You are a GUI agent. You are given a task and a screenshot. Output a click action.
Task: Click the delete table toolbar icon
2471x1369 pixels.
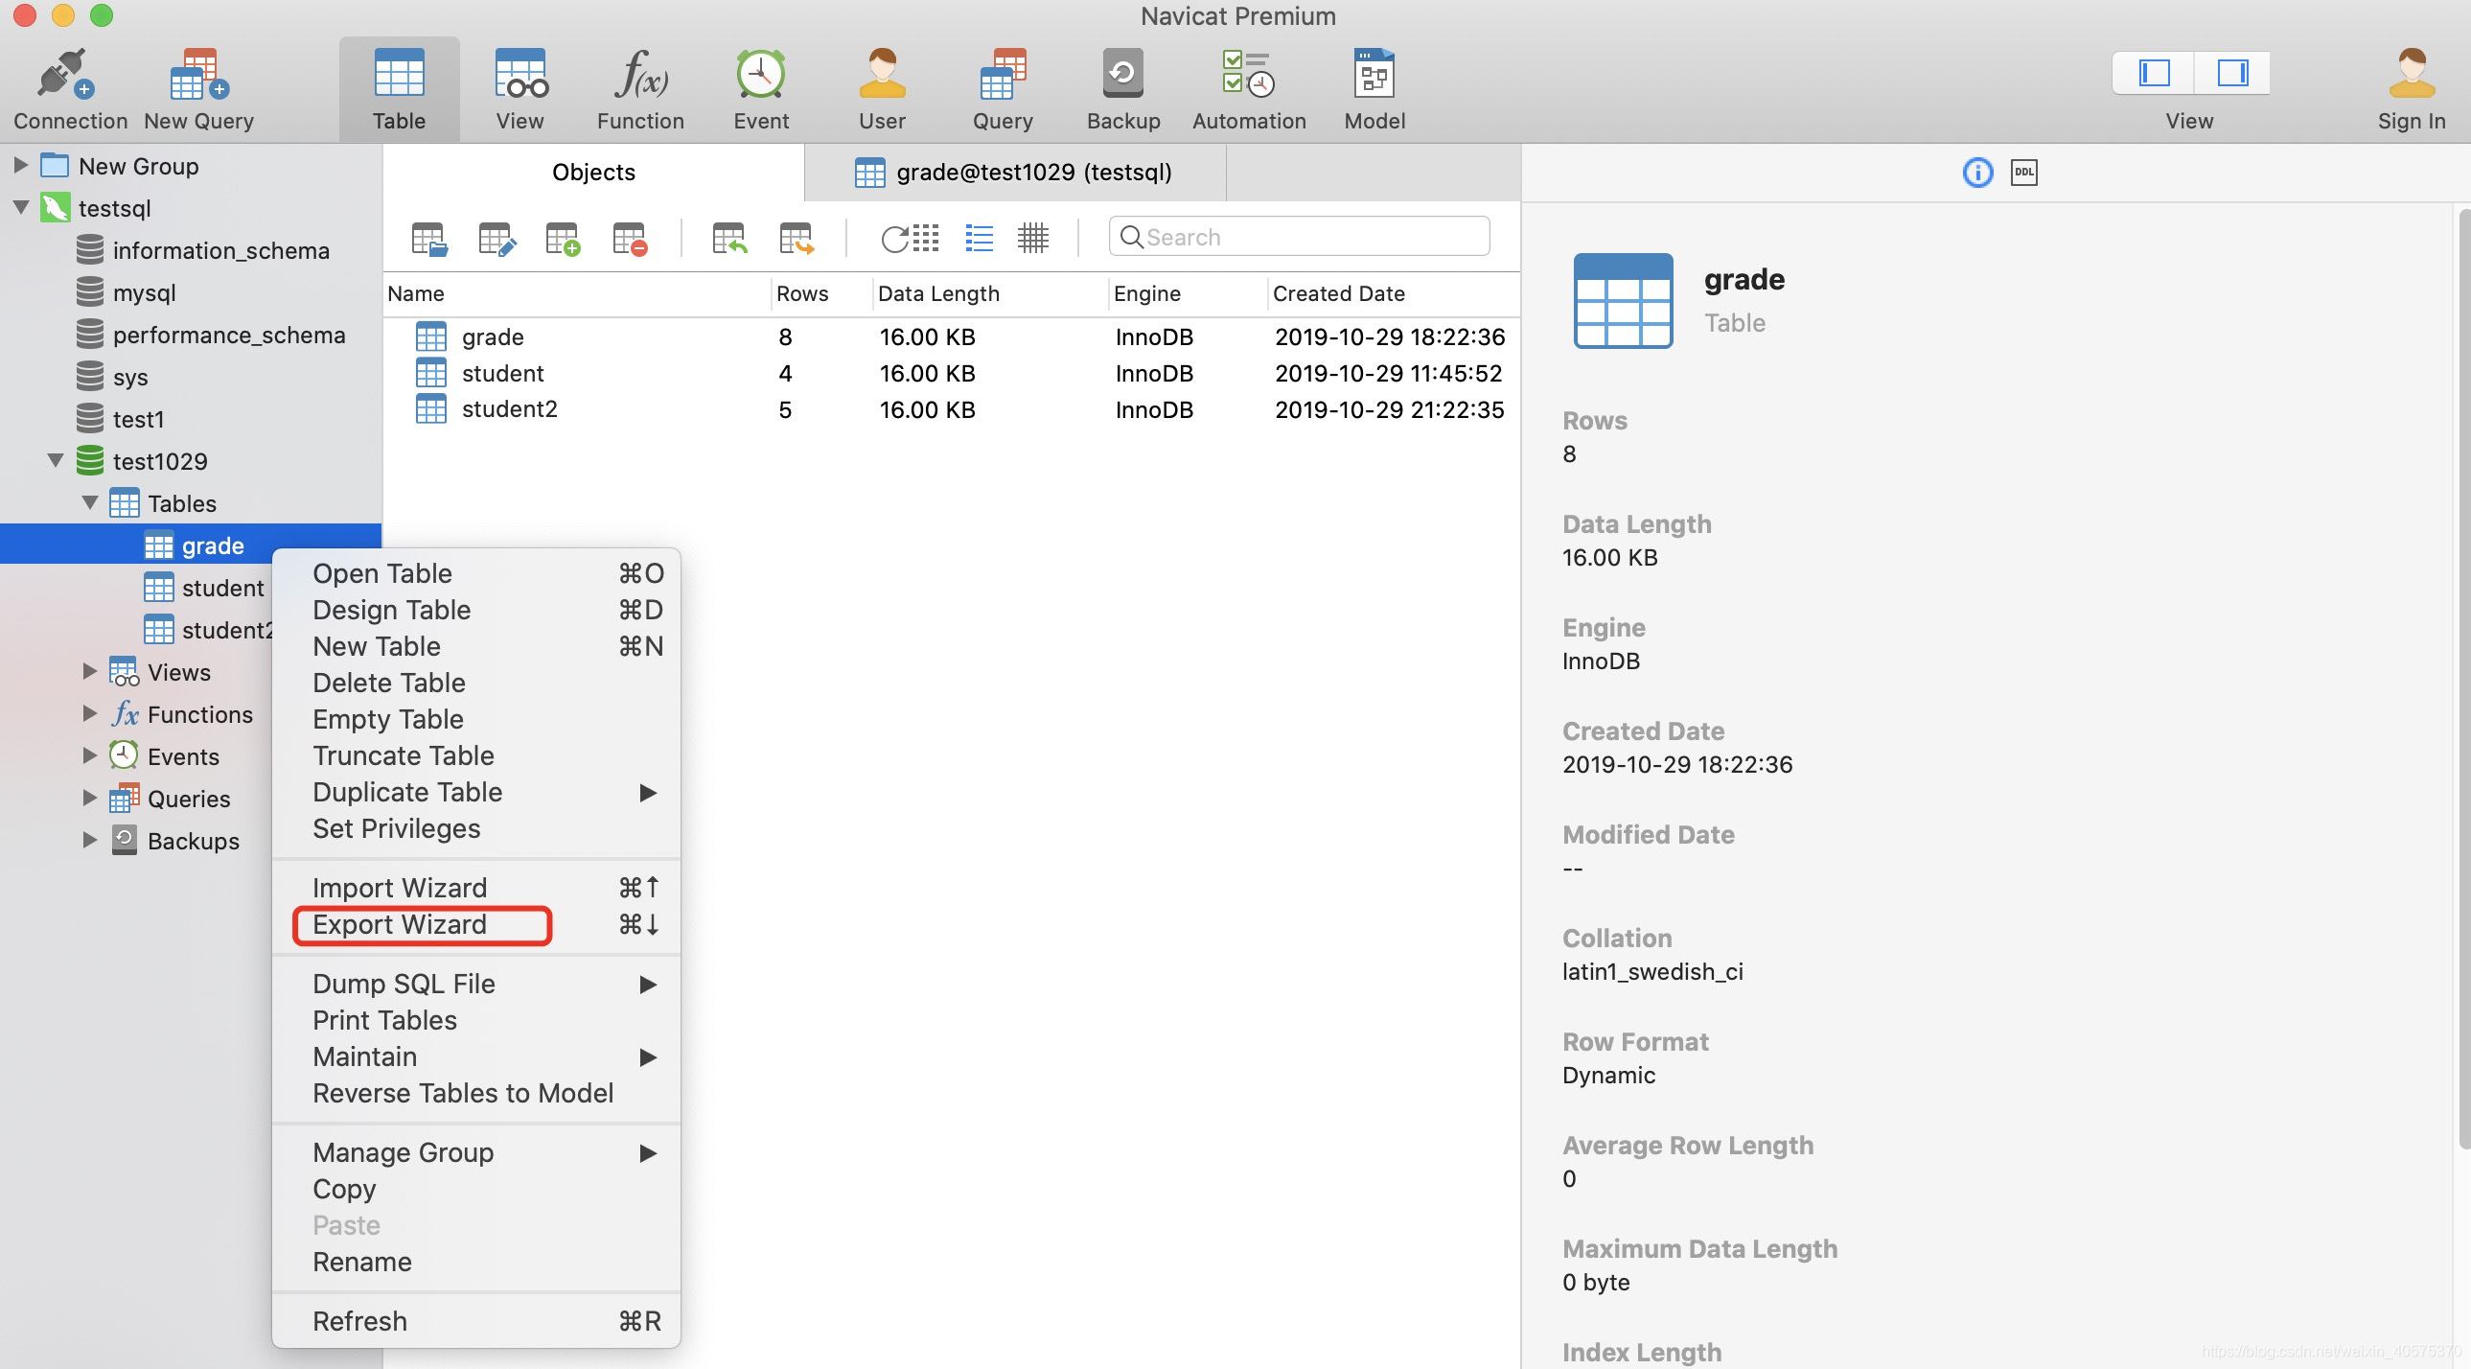630,238
